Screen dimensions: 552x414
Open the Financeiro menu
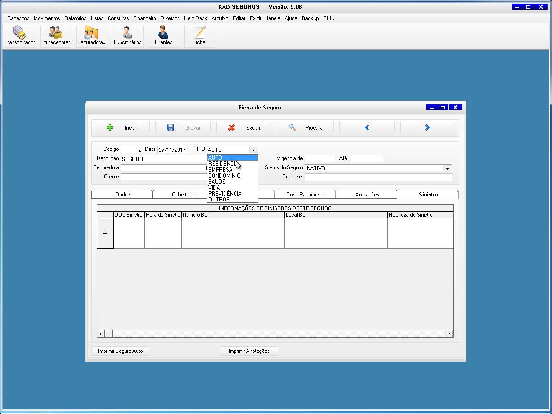144,18
